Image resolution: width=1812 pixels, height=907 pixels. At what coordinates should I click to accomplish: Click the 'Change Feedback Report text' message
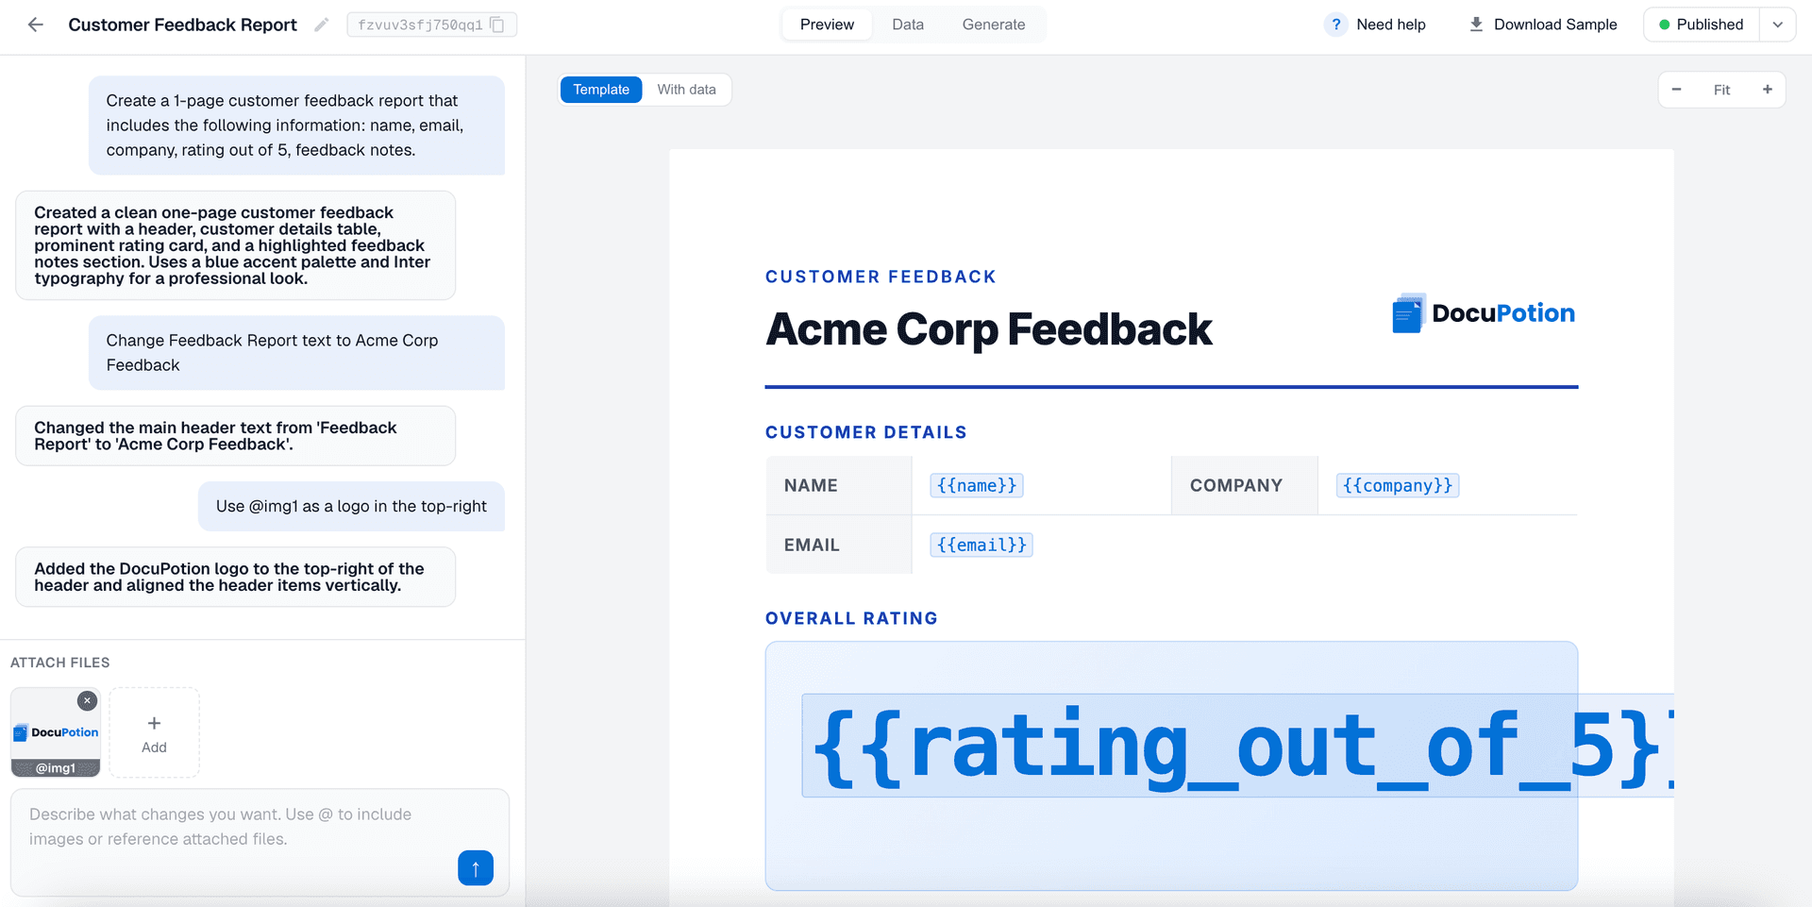[x=296, y=353]
